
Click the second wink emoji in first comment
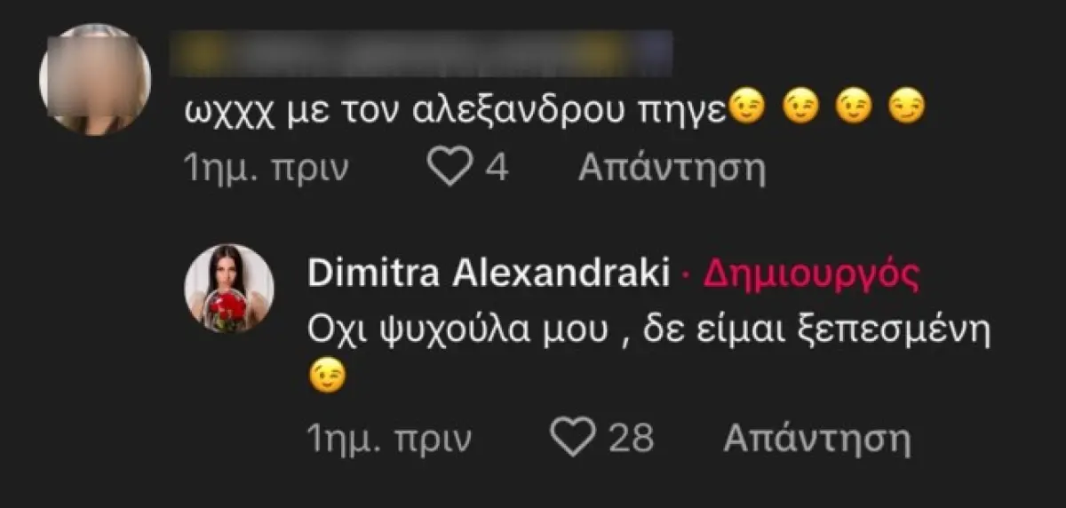tap(799, 108)
